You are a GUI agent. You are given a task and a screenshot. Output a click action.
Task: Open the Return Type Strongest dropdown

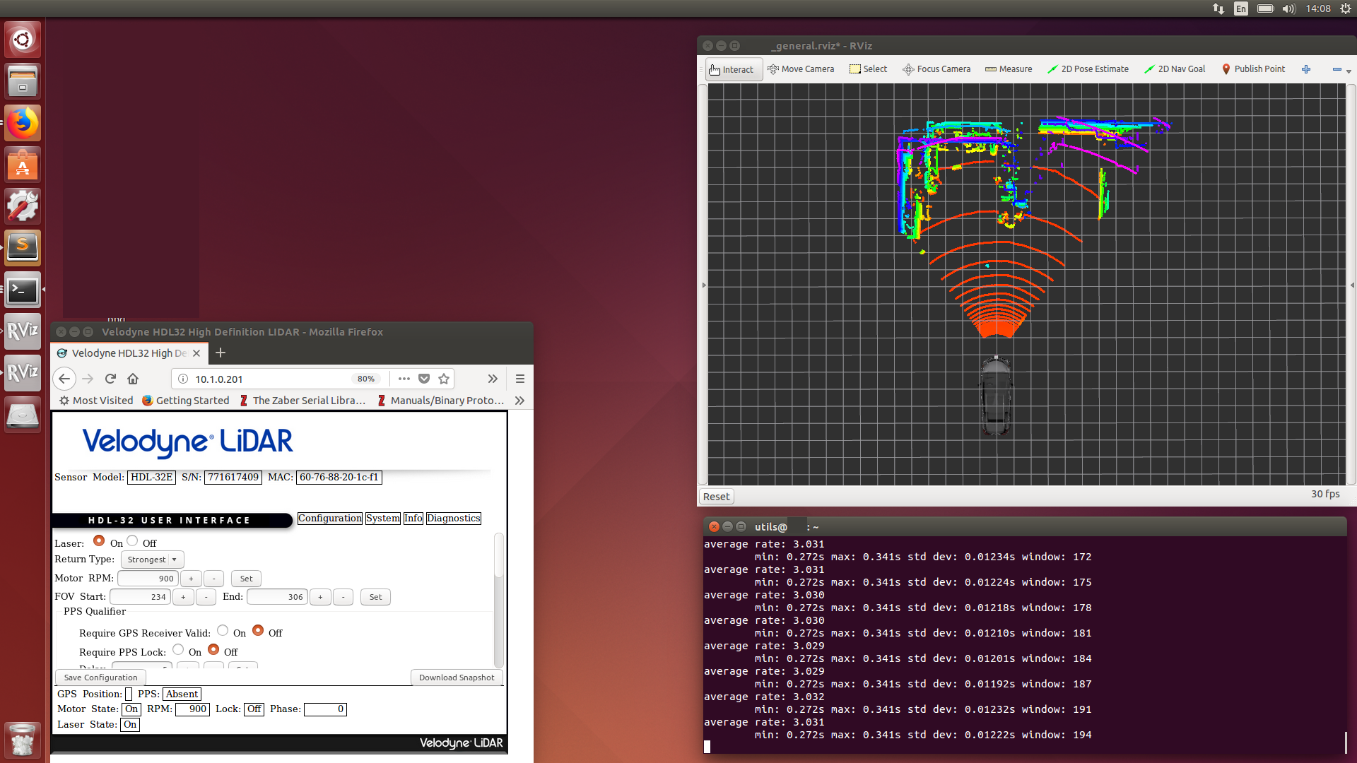coord(153,560)
